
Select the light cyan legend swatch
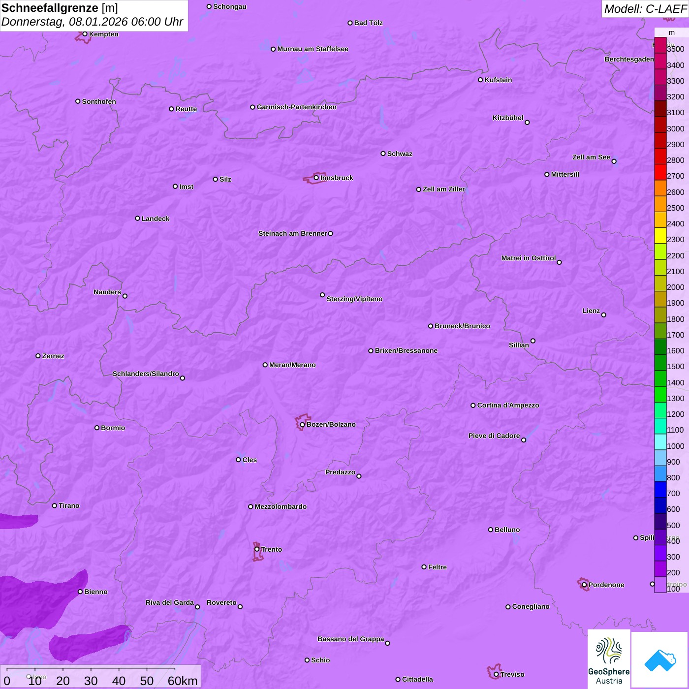(x=660, y=442)
